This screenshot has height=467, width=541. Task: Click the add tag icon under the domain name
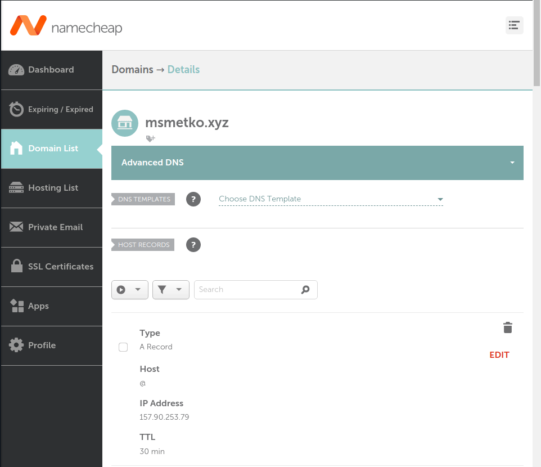coord(150,138)
